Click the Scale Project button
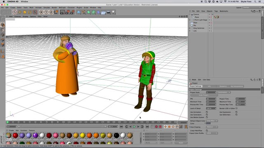This screenshot has height=148, width=264. [204, 95]
